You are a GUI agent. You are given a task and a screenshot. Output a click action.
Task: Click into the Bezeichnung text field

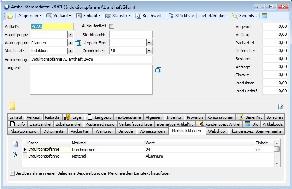tap(91, 59)
